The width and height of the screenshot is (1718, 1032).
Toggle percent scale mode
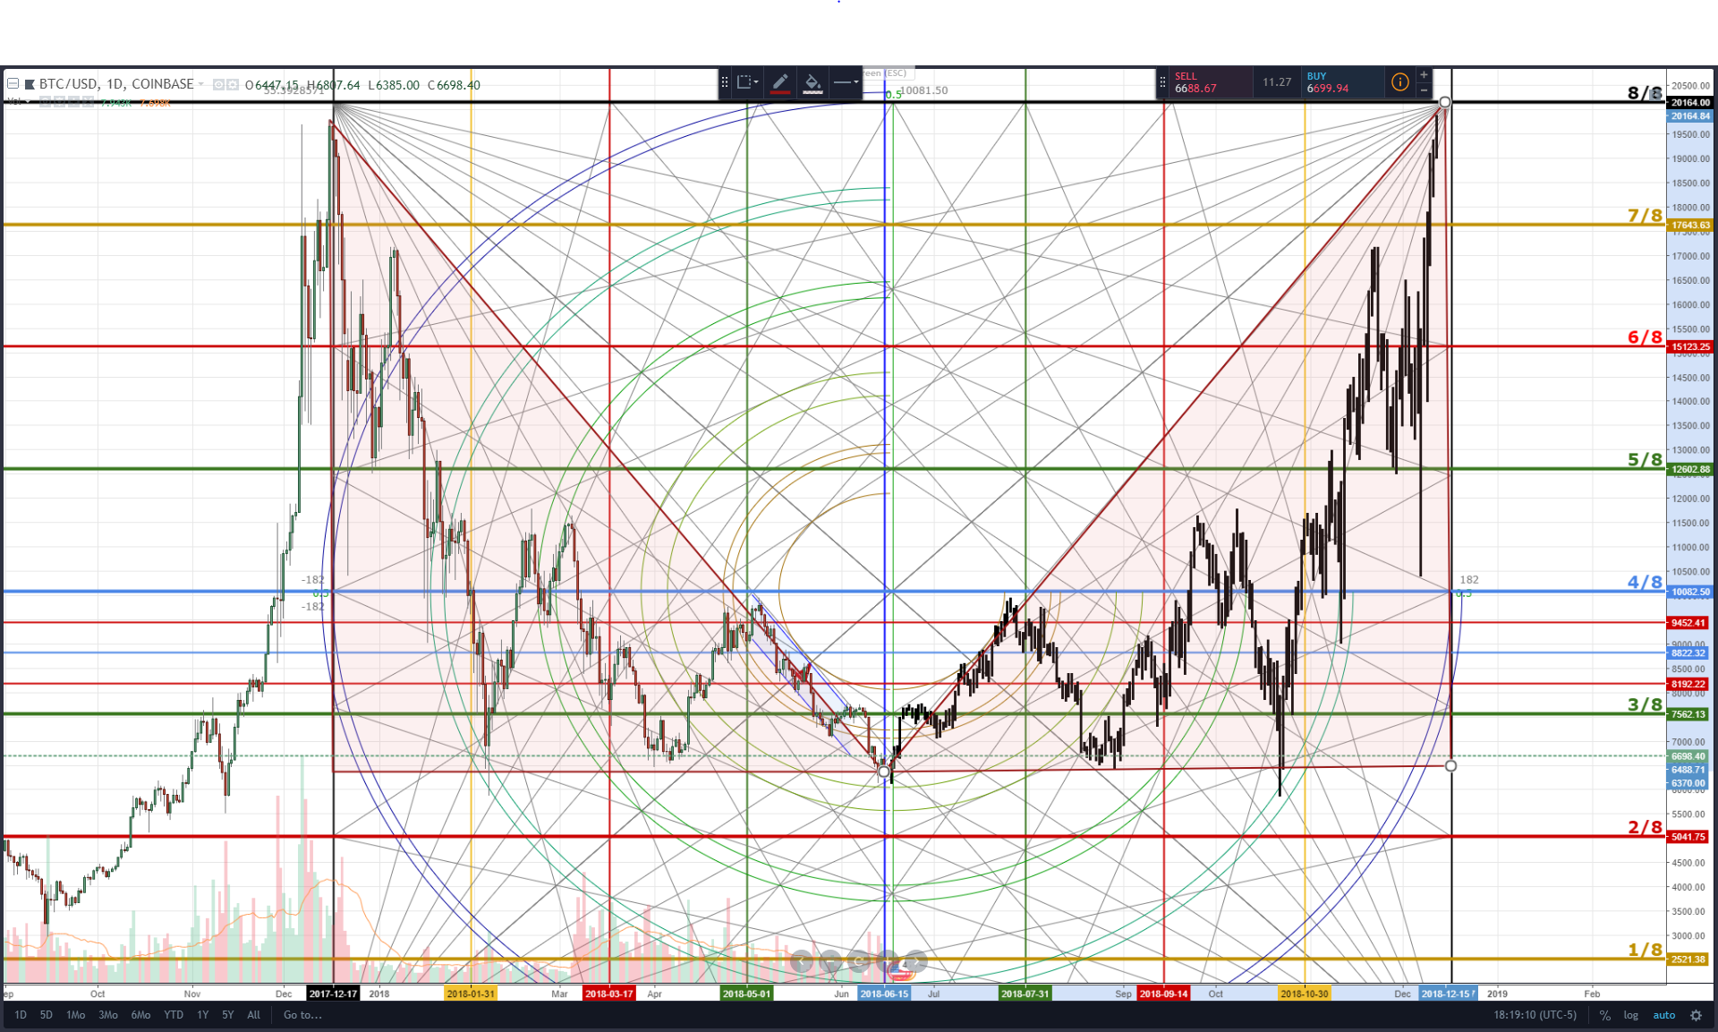[x=1605, y=1015]
